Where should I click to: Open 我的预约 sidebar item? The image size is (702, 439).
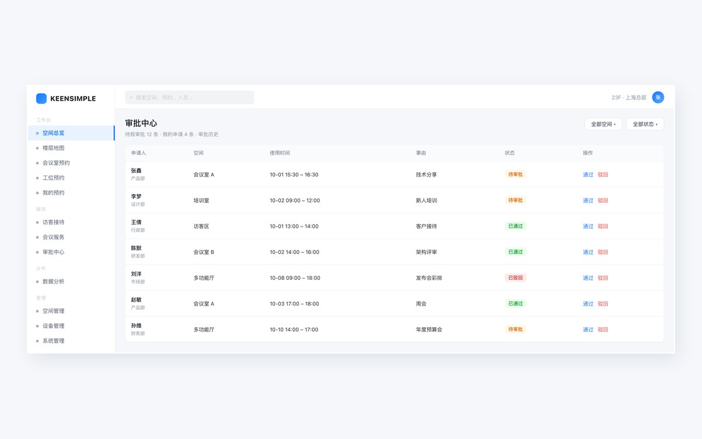click(x=71, y=193)
